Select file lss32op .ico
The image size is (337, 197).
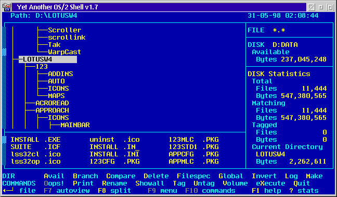click(x=35, y=162)
